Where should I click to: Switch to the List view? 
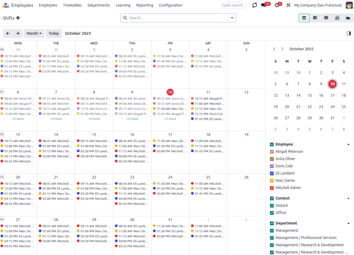click(326, 18)
